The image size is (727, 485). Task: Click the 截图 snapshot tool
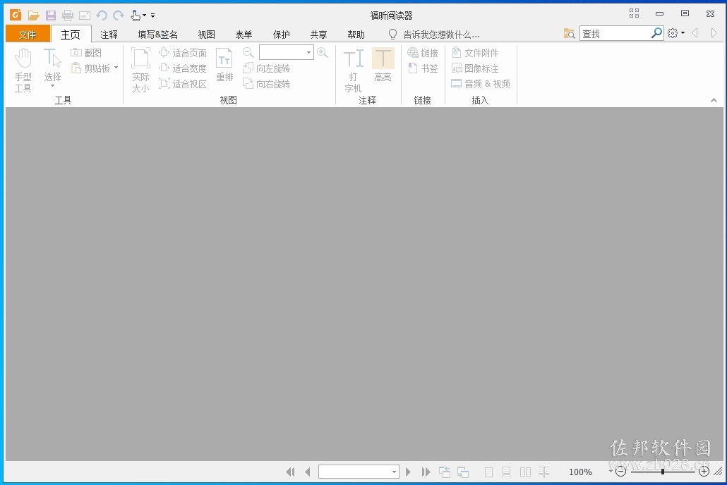86,53
